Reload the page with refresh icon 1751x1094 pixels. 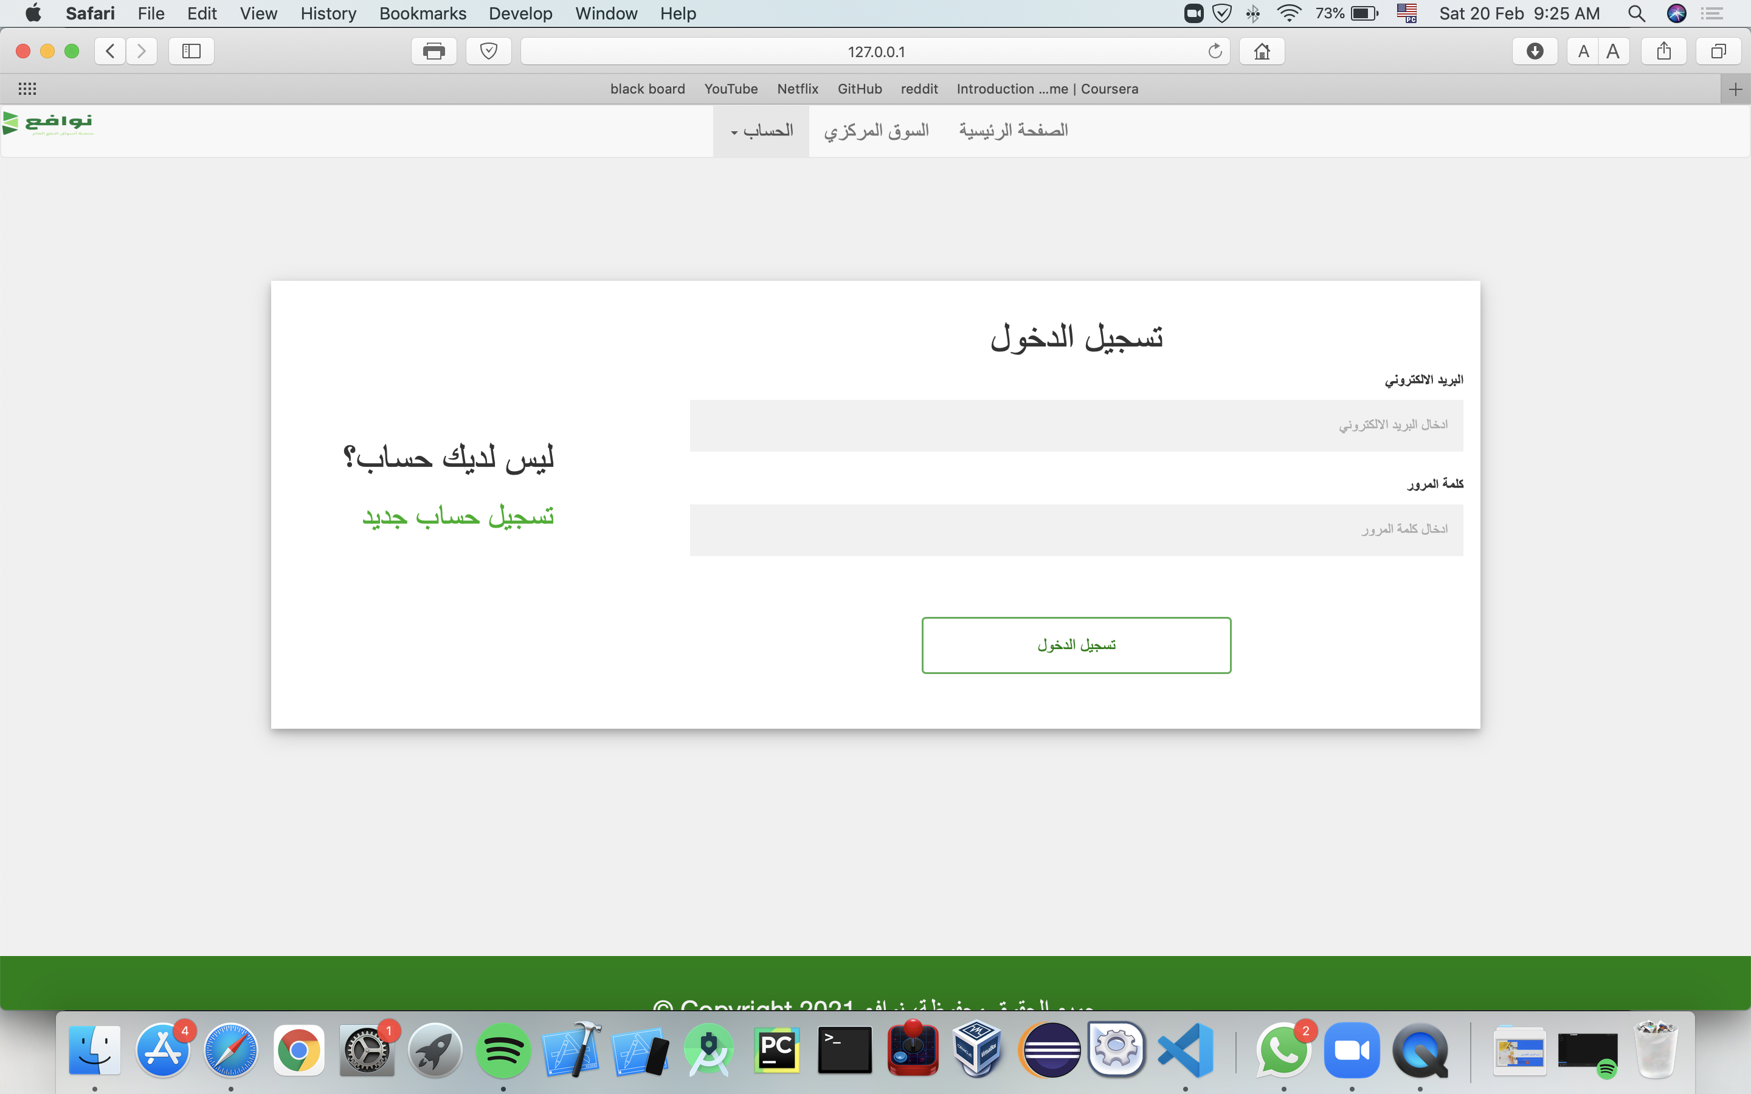point(1215,52)
